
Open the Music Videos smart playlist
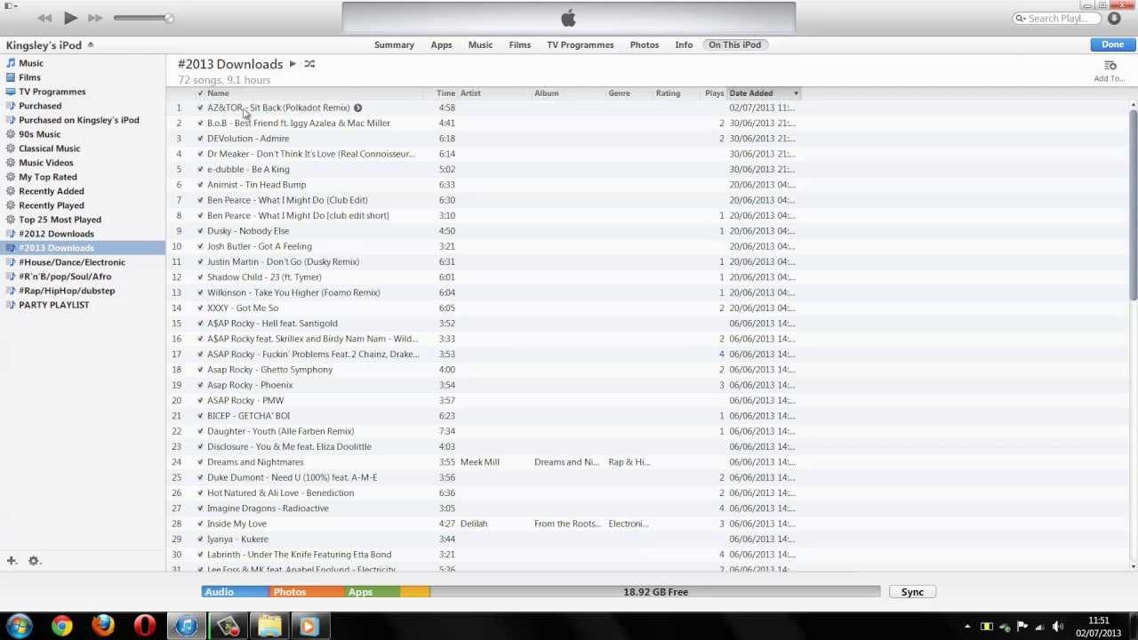tap(46, 163)
